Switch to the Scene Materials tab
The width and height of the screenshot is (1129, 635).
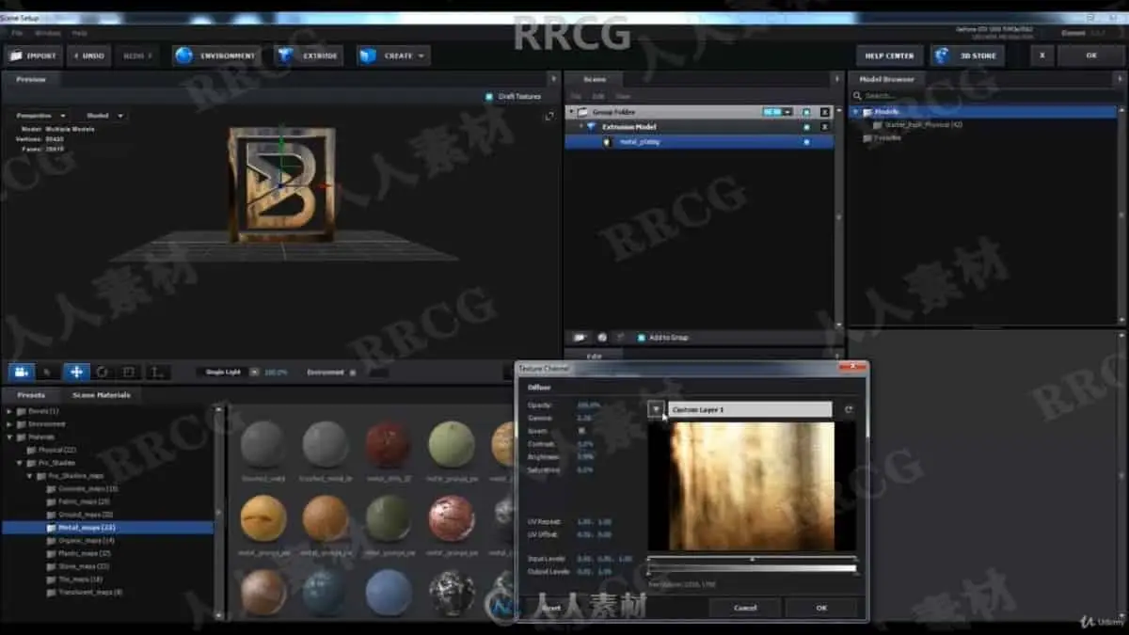102,395
